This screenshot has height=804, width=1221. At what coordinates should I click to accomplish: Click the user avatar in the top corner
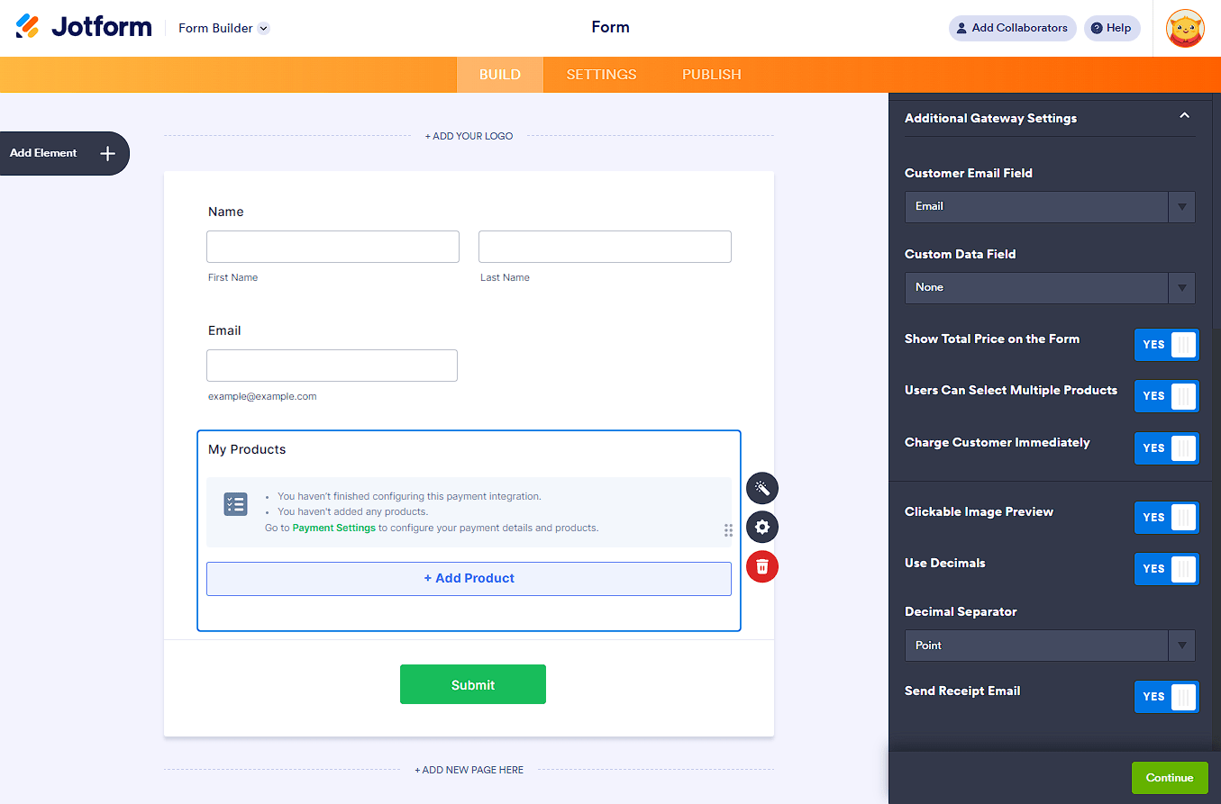click(1184, 28)
